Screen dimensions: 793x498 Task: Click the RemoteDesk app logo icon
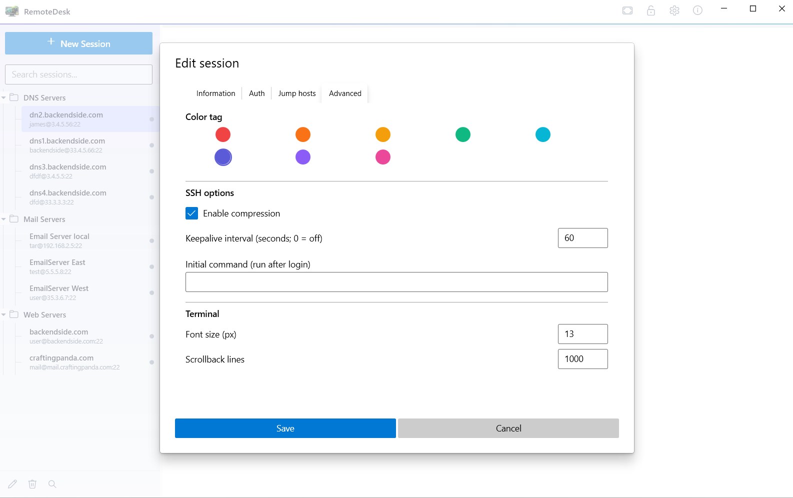[x=12, y=11]
